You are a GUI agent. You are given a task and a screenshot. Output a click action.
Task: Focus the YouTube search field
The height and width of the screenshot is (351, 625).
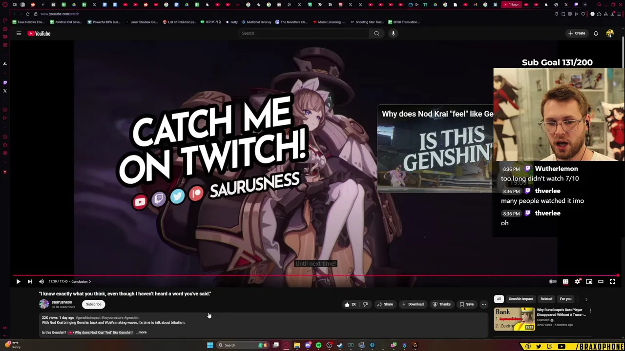pos(304,33)
